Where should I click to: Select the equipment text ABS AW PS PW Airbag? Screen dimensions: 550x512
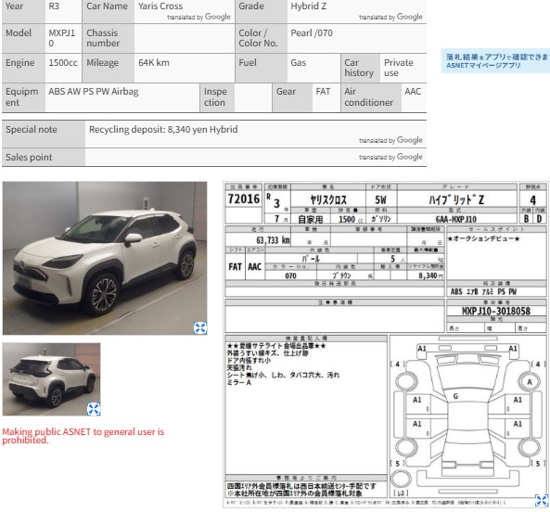tap(94, 92)
